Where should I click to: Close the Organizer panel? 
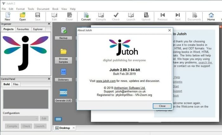49,24
